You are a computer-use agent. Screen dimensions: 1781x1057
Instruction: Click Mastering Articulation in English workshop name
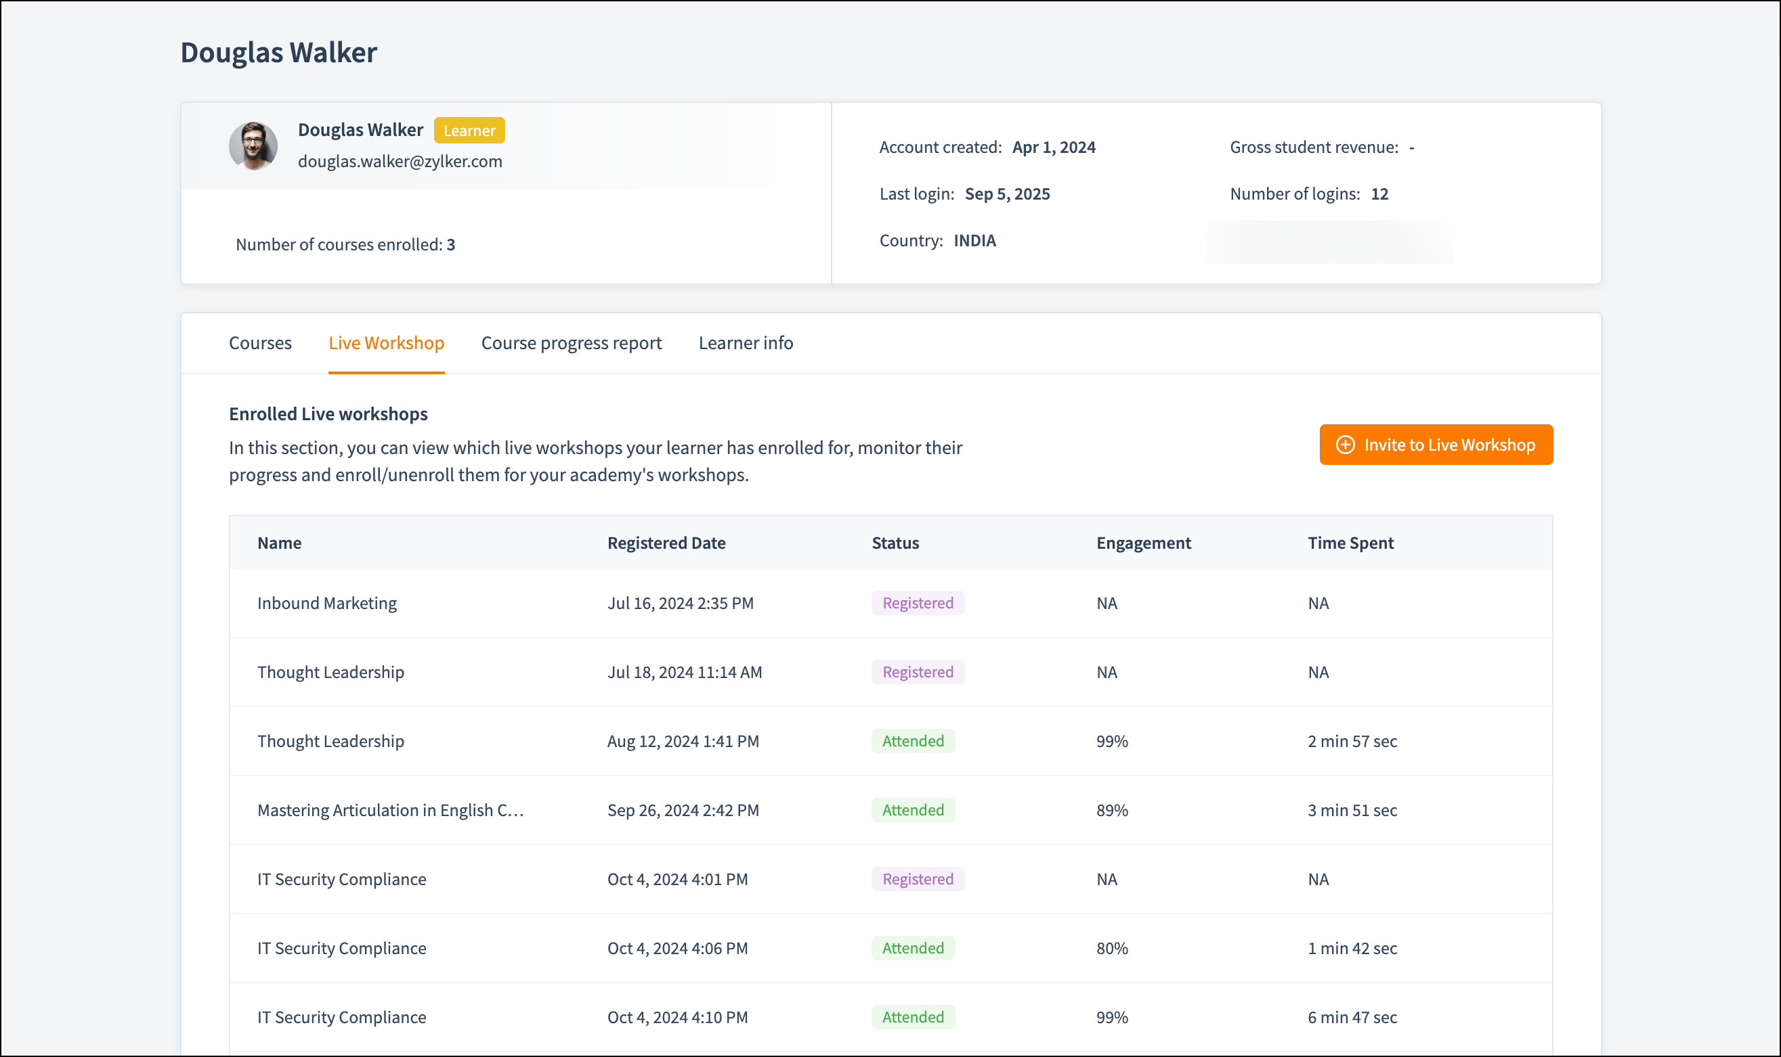tap(390, 811)
